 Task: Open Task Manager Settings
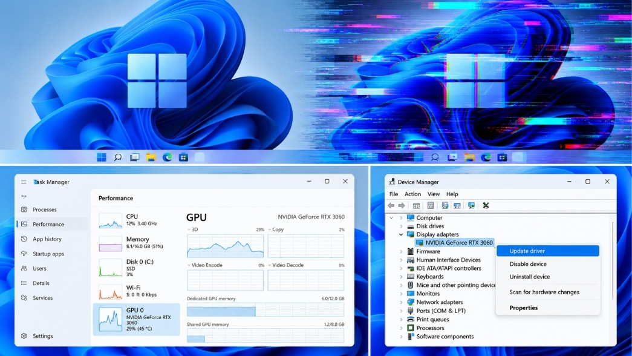(42, 336)
